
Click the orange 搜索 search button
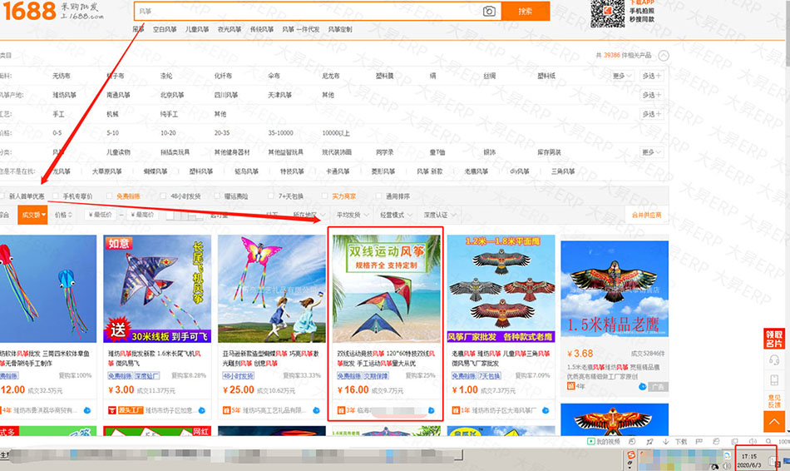click(x=525, y=11)
